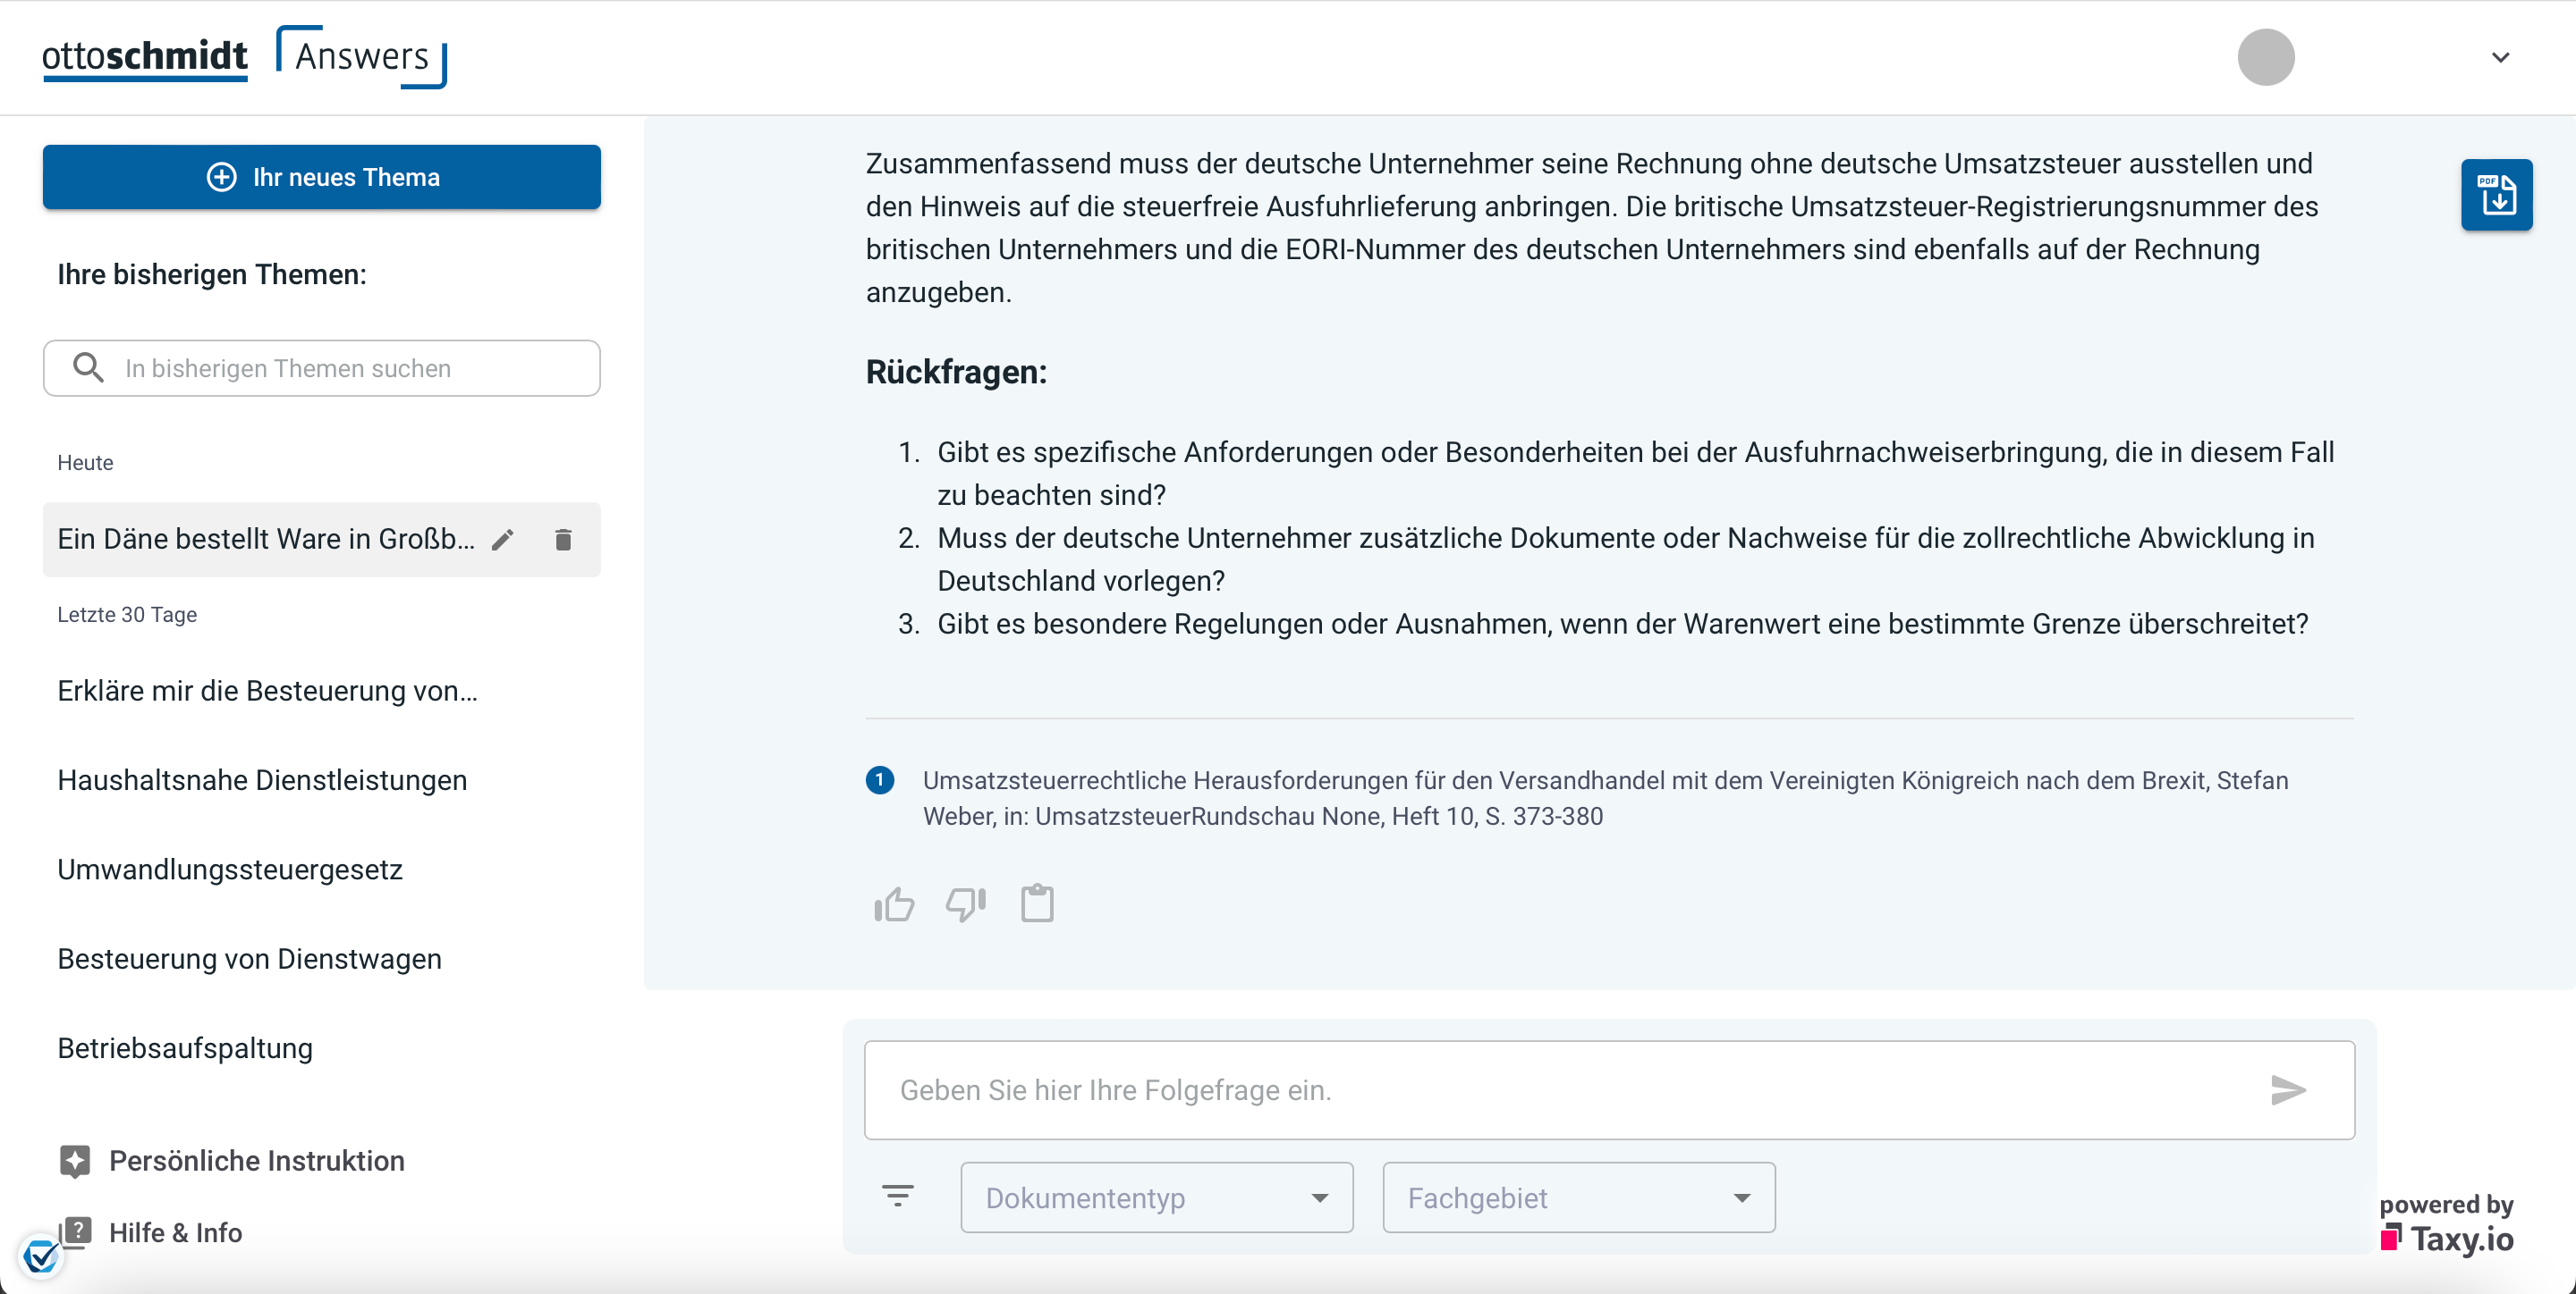The image size is (2576, 1294).
Task: Click the Letzte 30 Tage section label
Action: [127, 615]
